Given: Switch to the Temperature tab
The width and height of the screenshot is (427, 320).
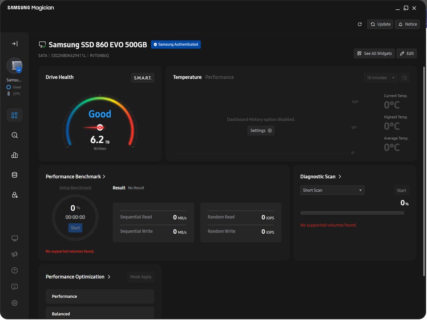Looking at the screenshot, I should click(187, 77).
